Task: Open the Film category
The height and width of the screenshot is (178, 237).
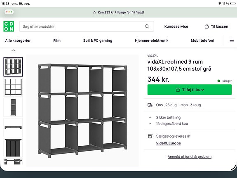Action: pyautogui.click(x=57, y=40)
